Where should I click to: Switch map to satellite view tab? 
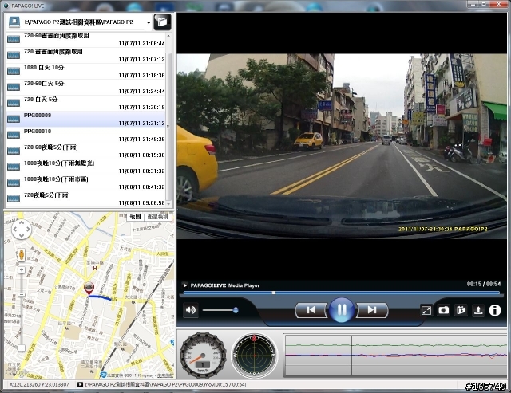[158, 217]
